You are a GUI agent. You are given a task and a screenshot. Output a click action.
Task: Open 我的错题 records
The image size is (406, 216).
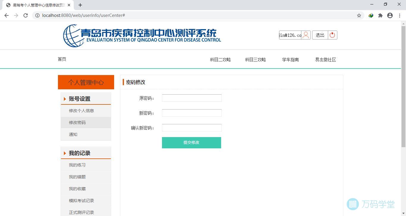[86, 177]
